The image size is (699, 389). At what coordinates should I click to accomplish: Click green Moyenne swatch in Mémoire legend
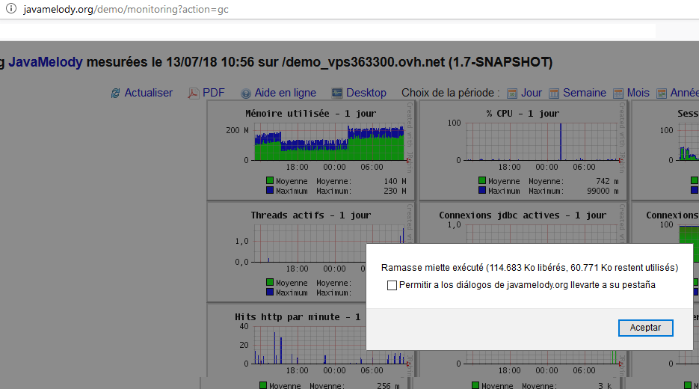point(270,181)
